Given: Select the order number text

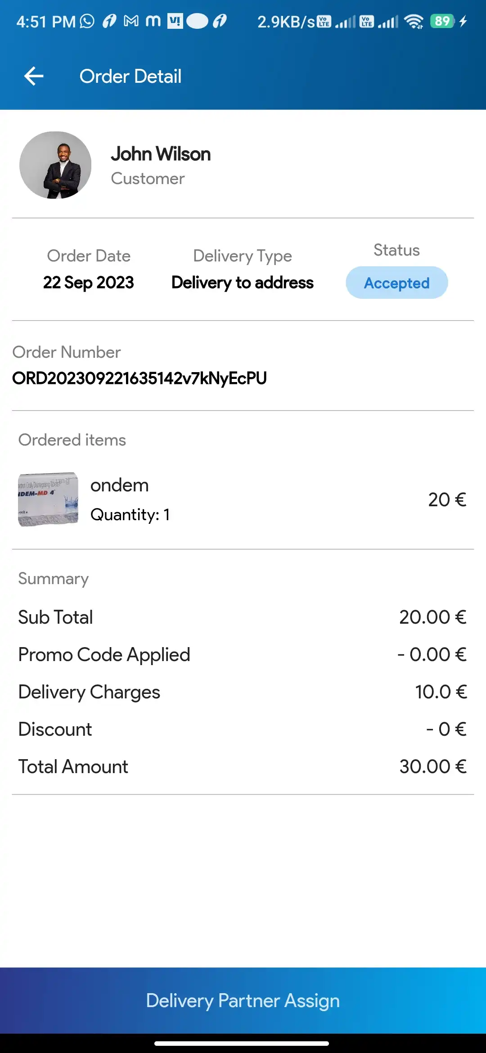Looking at the screenshot, I should 139,378.
